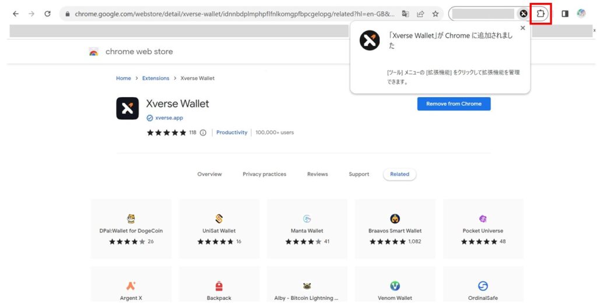Click the Manta Wallet icon
The width and height of the screenshot is (597, 308).
point(307,219)
